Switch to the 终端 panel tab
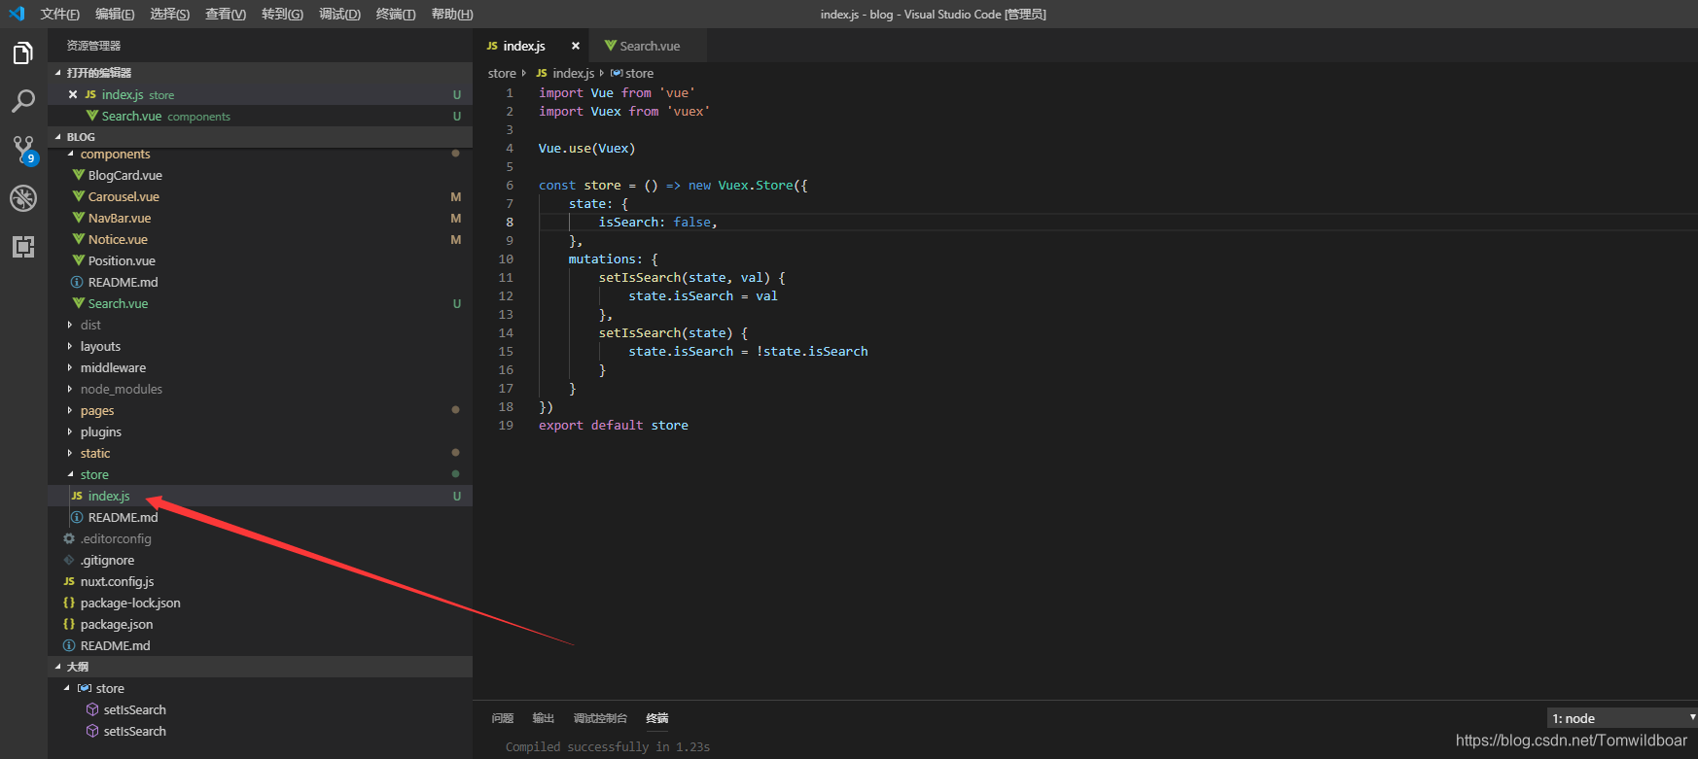1698x759 pixels. tap(657, 718)
